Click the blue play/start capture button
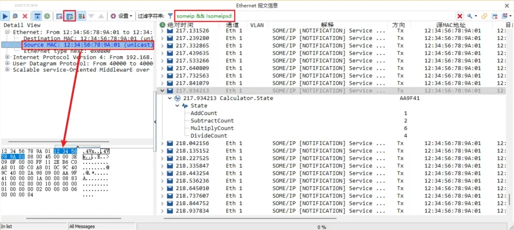This screenshot has height=230, width=514. pos(6,16)
